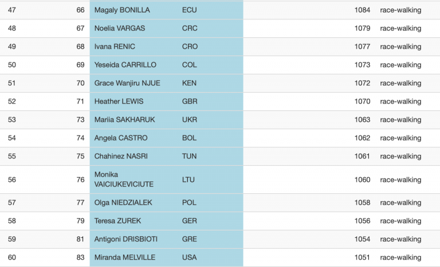Select Miranda MELVILLE's name
Viewport: 440px width, 267px height.
(x=125, y=258)
